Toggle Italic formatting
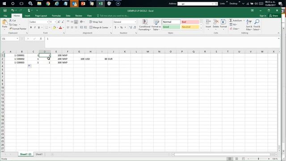 pos(35,27)
